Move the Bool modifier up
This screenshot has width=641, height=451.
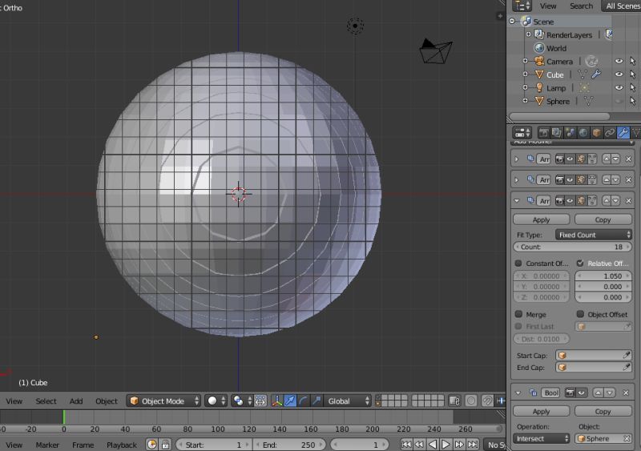(599, 393)
